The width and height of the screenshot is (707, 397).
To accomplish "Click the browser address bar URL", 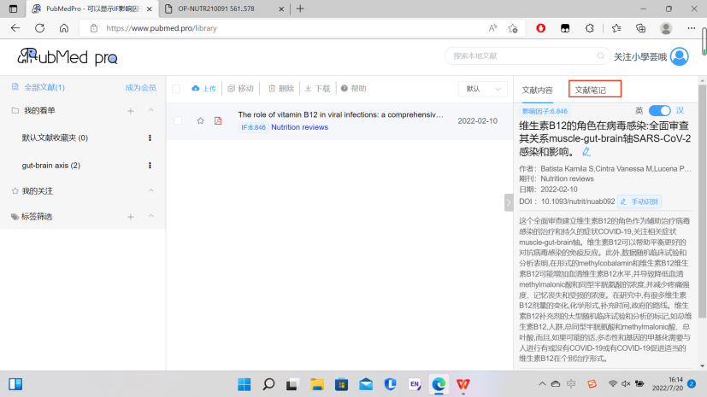I will 162,28.
